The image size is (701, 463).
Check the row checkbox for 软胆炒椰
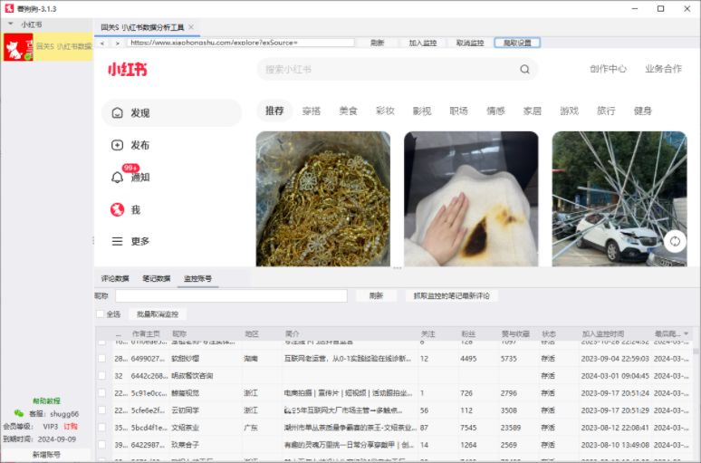point(101,359)
